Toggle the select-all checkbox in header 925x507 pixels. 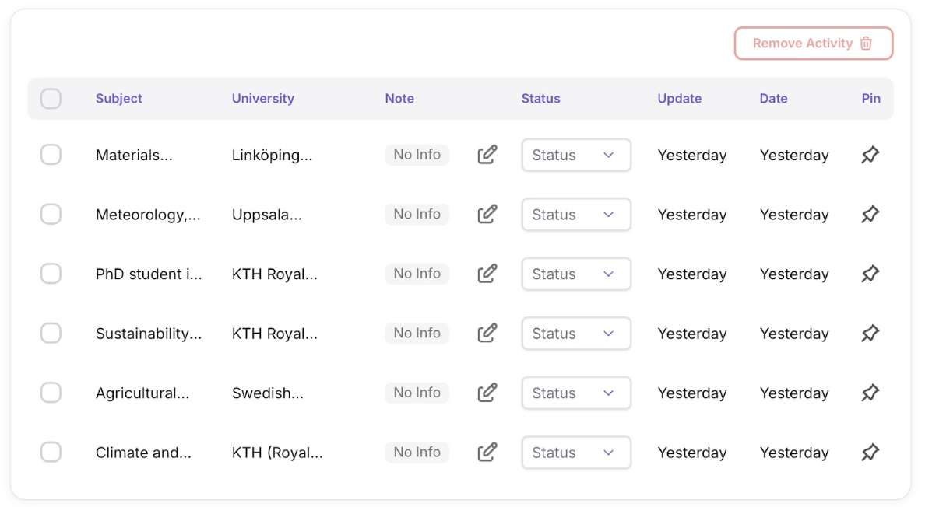(x=51, y=99)
